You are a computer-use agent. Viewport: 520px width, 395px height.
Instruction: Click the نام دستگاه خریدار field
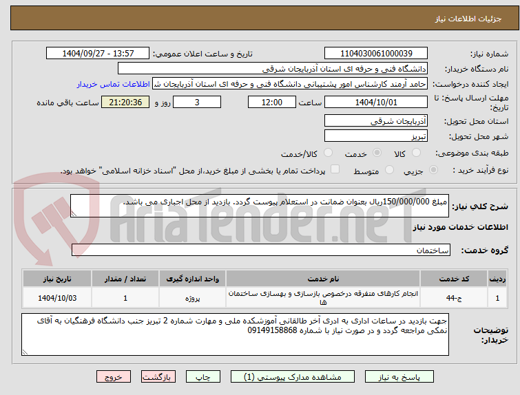(x=273, y=69)
